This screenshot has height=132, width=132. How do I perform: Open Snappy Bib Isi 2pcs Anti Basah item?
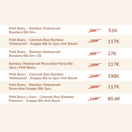click(x=43, y=42)
